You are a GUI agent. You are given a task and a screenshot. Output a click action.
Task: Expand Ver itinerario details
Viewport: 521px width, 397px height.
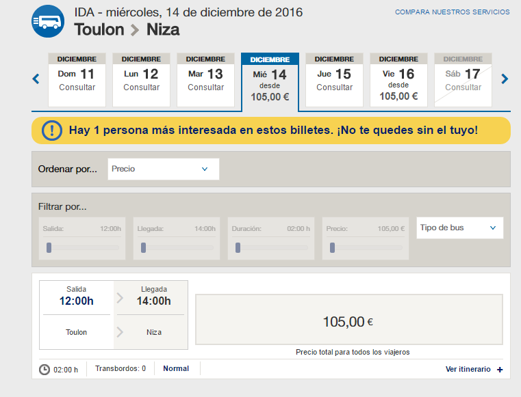(468, 369)
